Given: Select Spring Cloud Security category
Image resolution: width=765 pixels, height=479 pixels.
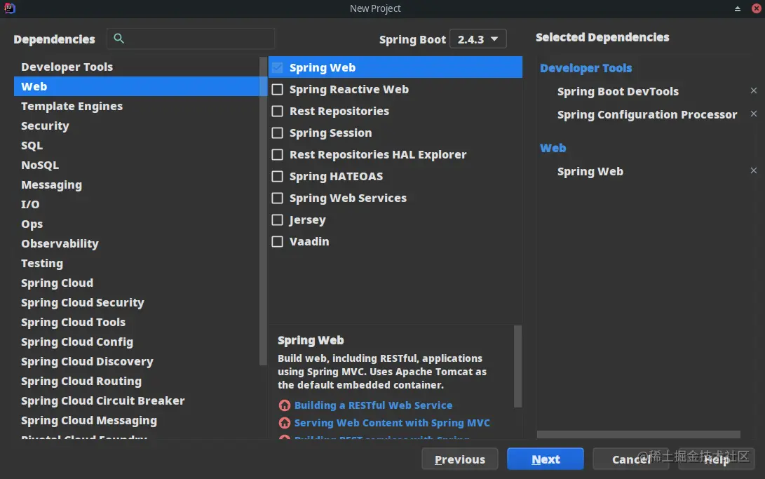Looking at the screenshot, I should coord(137,302).
